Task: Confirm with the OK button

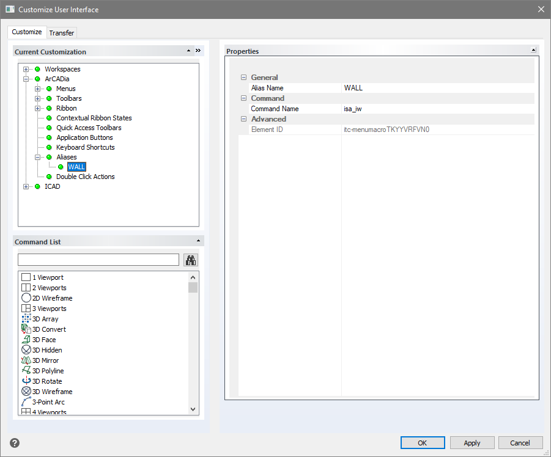Action: point(423,443)
